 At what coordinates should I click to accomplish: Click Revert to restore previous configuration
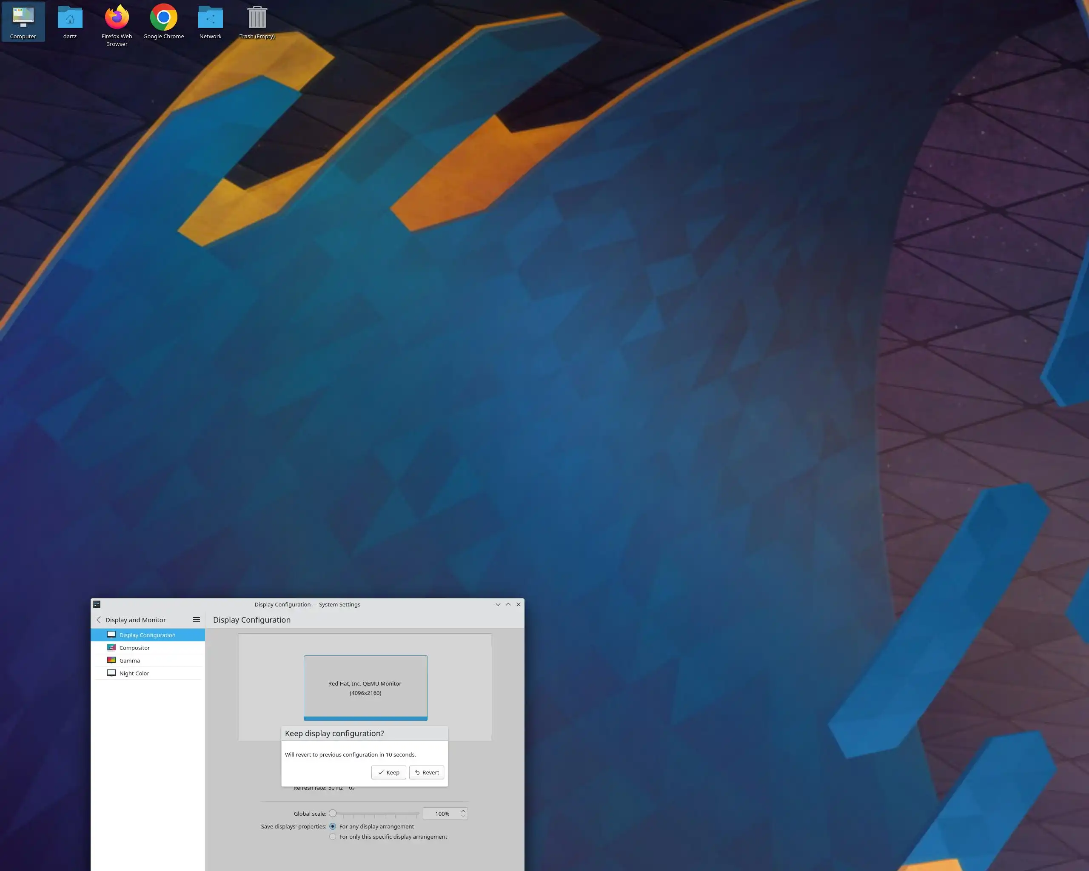(x=426, y=772)
